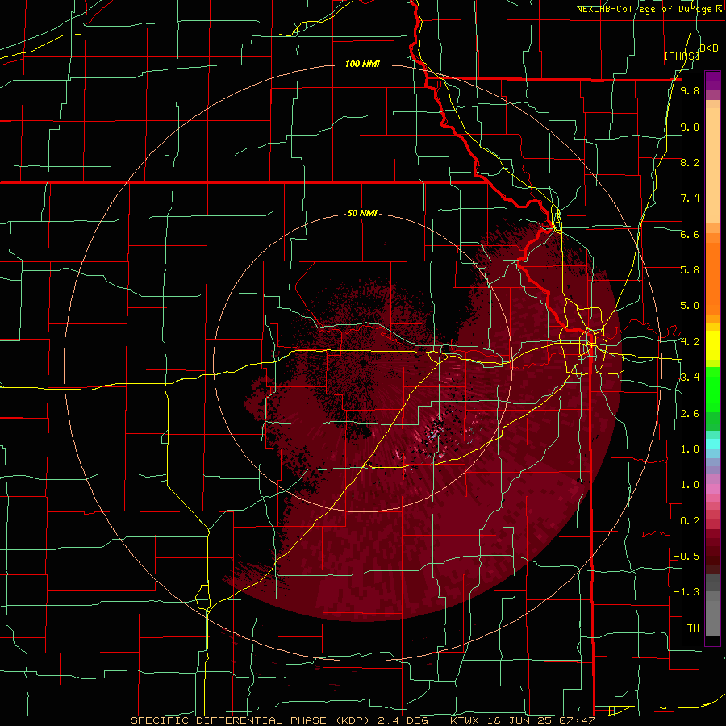Click the 9.0 value on the color scale
The height and width of the screenshot is (726, 726).
[690, 127]
